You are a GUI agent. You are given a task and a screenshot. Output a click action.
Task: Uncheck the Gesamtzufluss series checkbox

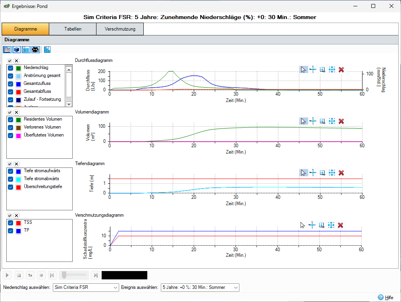click(x=10, y=84)
